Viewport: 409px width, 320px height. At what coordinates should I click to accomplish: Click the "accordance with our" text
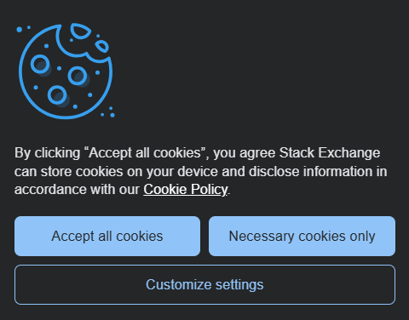point(77,190)
